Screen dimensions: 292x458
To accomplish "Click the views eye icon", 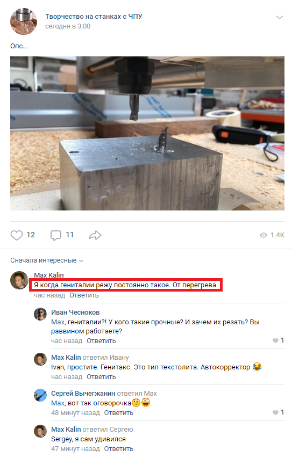I will pos(263,235).
